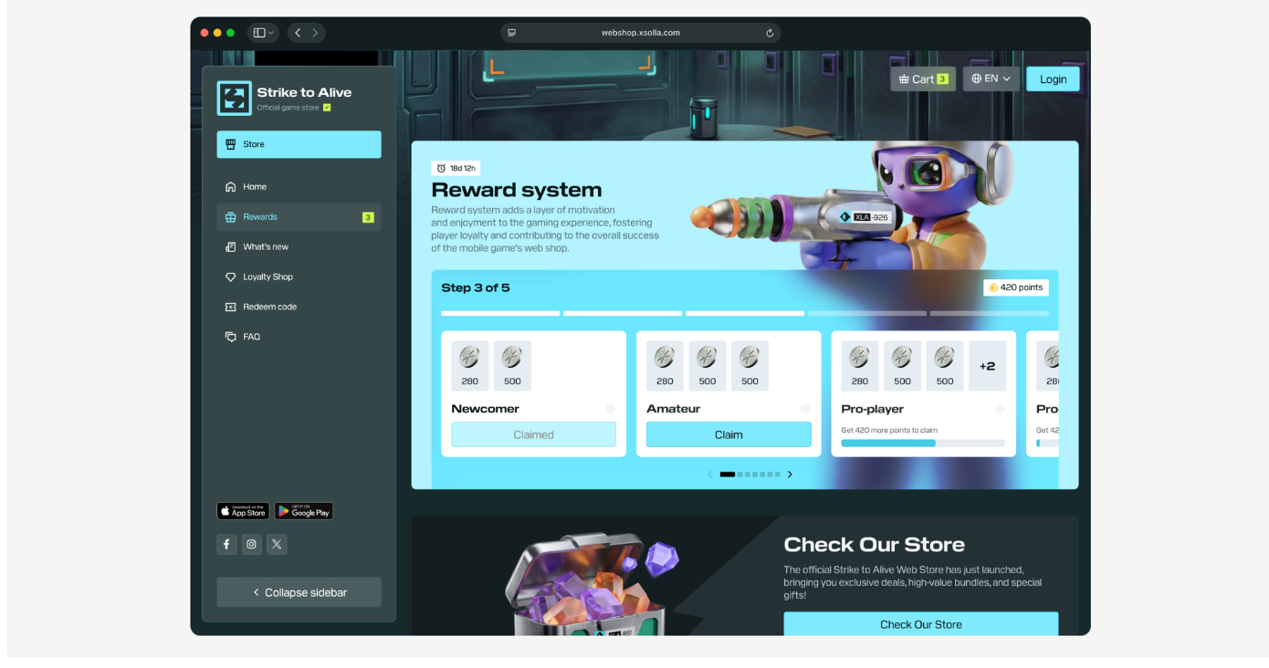This screenshot has width=1269, height=668.
Task: Toggle the Safari sidebar panel icon
Action: pyautogui.click(x=258, y=33)
